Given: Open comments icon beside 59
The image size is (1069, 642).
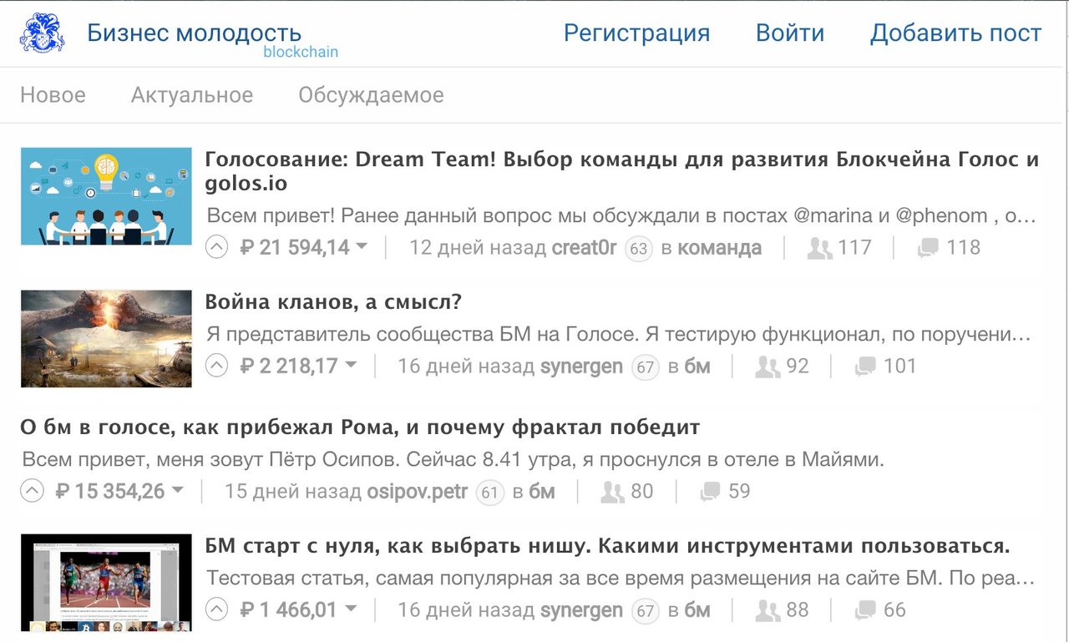Looking at the screenshot, I should (x=711, y=492).
